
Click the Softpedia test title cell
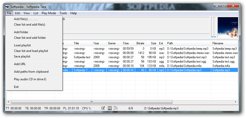tap(82, 57)
